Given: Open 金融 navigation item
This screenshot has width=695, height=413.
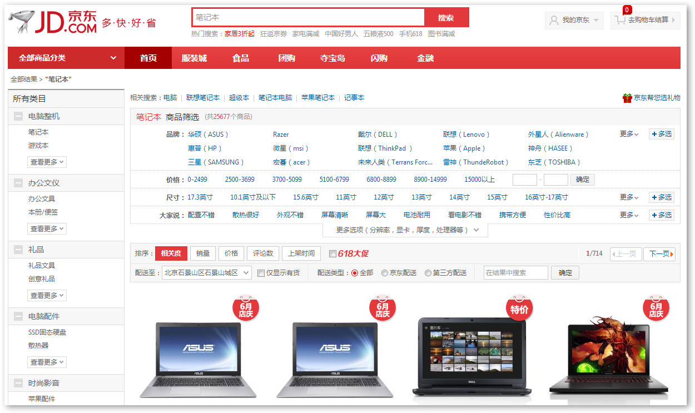Looking at the screenshot, I should tap(425, 58).
